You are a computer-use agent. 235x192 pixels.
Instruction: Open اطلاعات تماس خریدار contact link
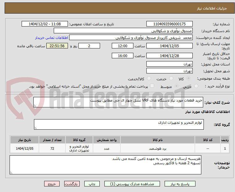(x=52, y=38)
